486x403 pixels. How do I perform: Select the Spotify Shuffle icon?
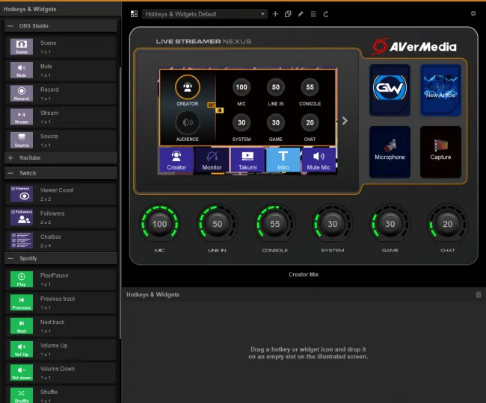pyautogui.click(x=22, y=396)
